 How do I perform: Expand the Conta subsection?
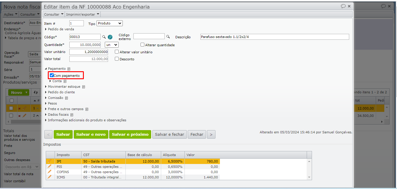click(x=50, y=81)
